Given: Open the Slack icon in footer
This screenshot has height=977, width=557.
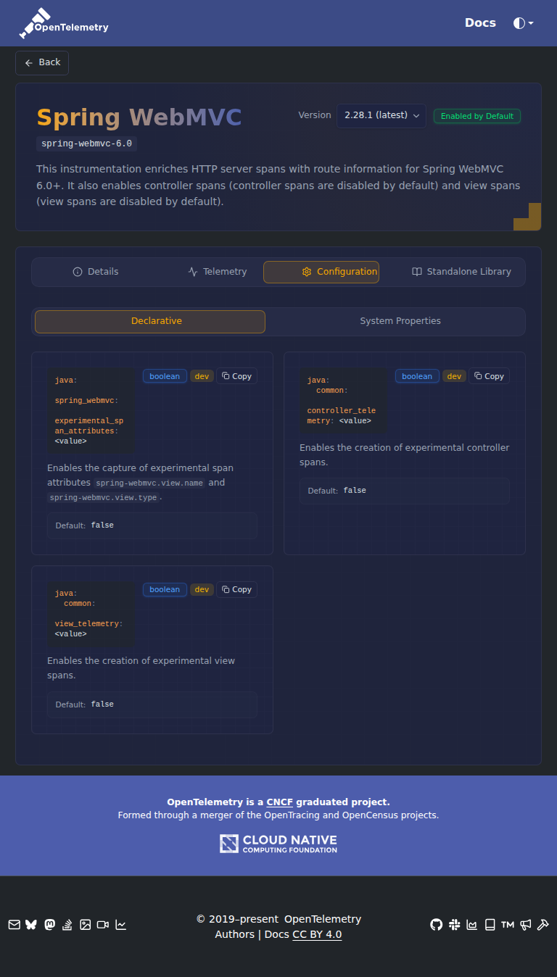Looking at the screenshot, I should pyautogui.click(x=454, y=925).
